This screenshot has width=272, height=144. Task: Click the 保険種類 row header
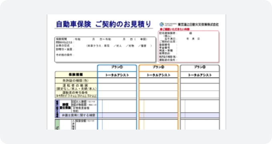(76, 75)
